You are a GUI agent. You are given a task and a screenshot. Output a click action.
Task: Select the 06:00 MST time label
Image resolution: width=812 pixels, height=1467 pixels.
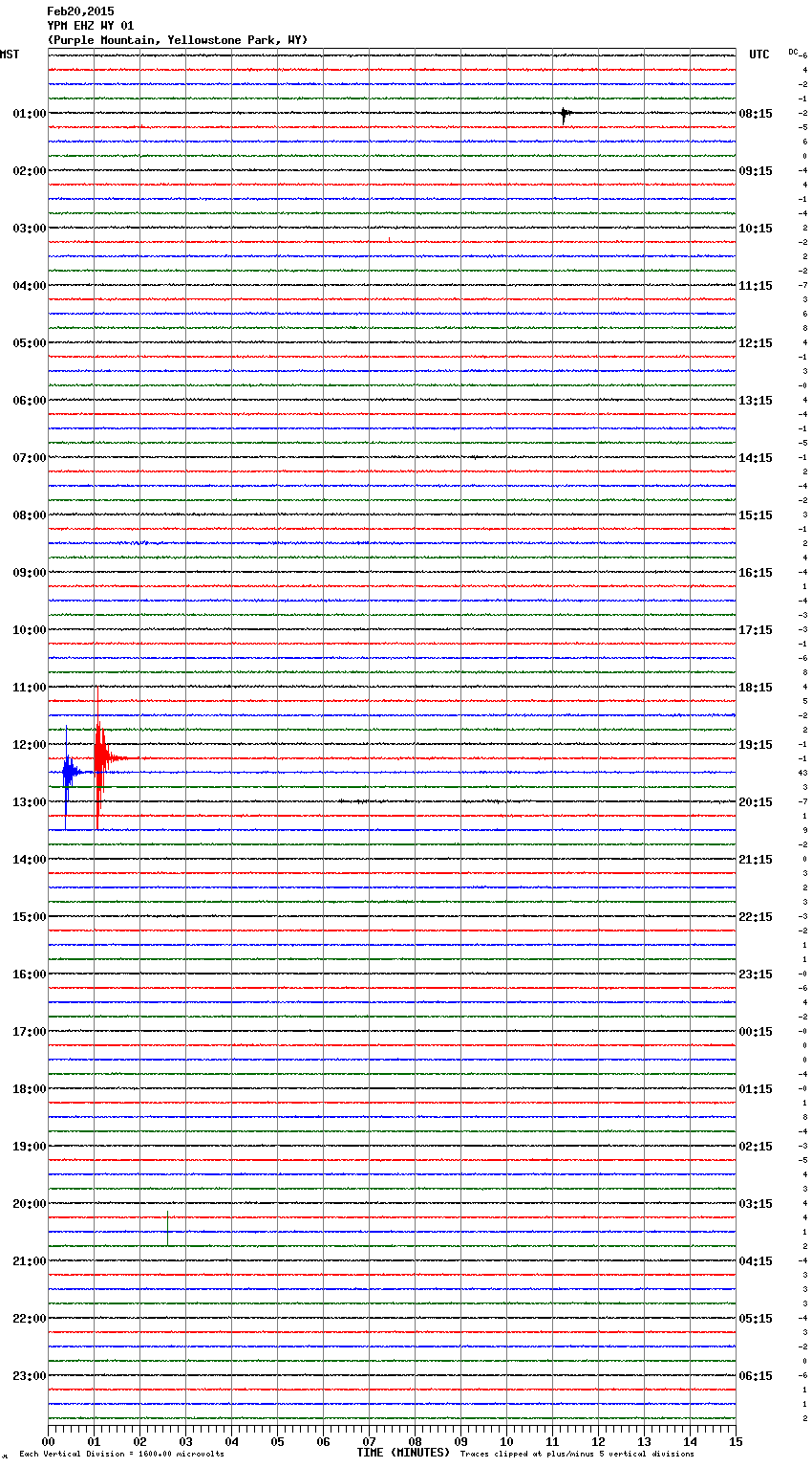tap(30, 401)
